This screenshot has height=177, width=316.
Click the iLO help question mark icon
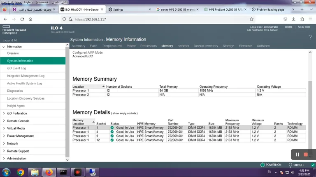point(310,37)
